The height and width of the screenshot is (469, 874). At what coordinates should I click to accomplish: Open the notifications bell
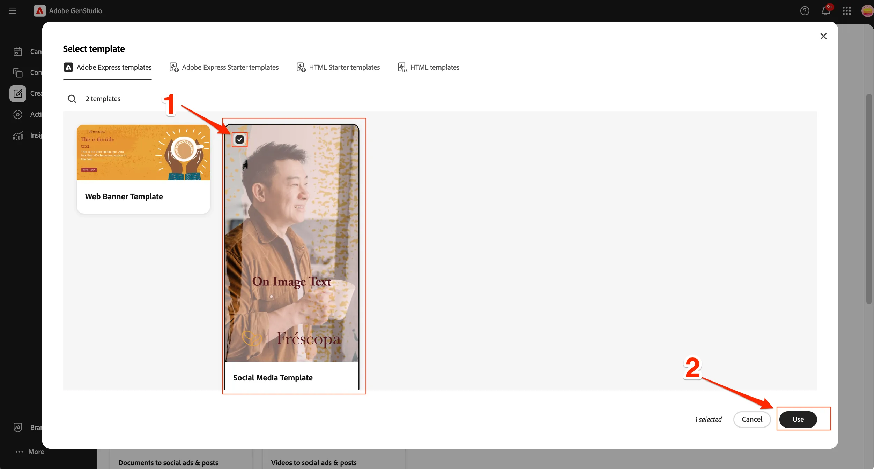click(825, 11)
